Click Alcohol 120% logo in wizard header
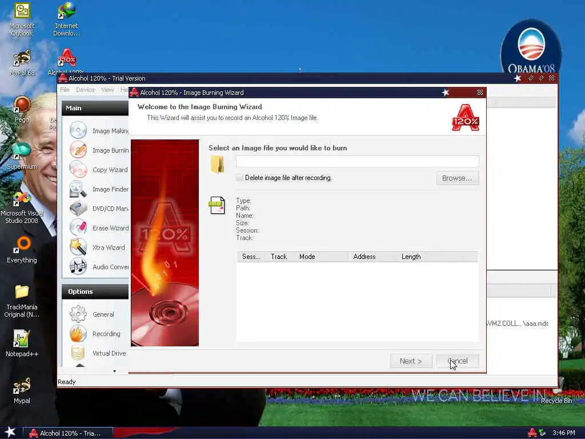 pos(465,118)
